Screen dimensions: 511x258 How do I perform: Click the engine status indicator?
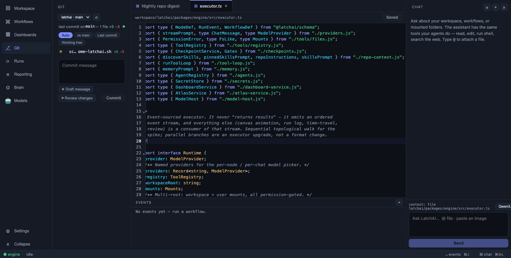click(x=12, y=254)
